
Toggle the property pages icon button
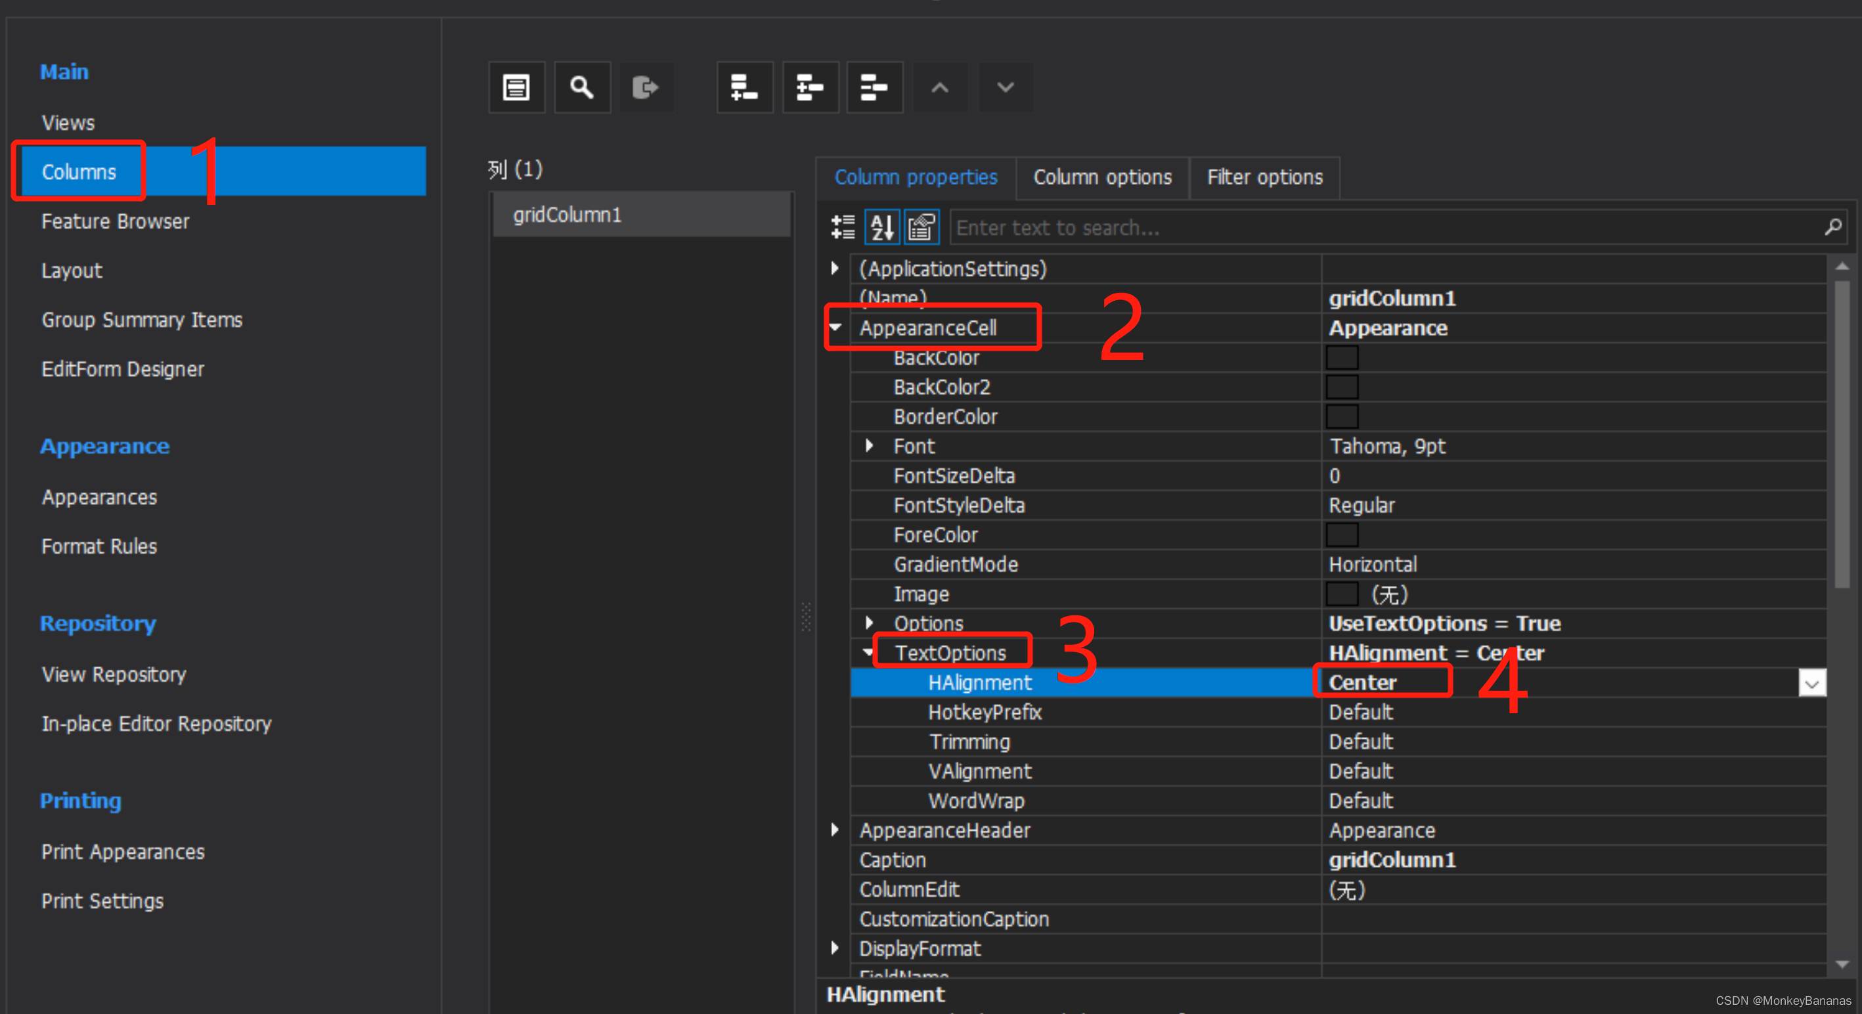click(x=921, y=227)
